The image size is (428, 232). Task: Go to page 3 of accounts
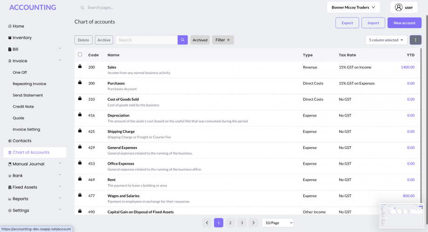pyautogui.click(x=242, y=223)
